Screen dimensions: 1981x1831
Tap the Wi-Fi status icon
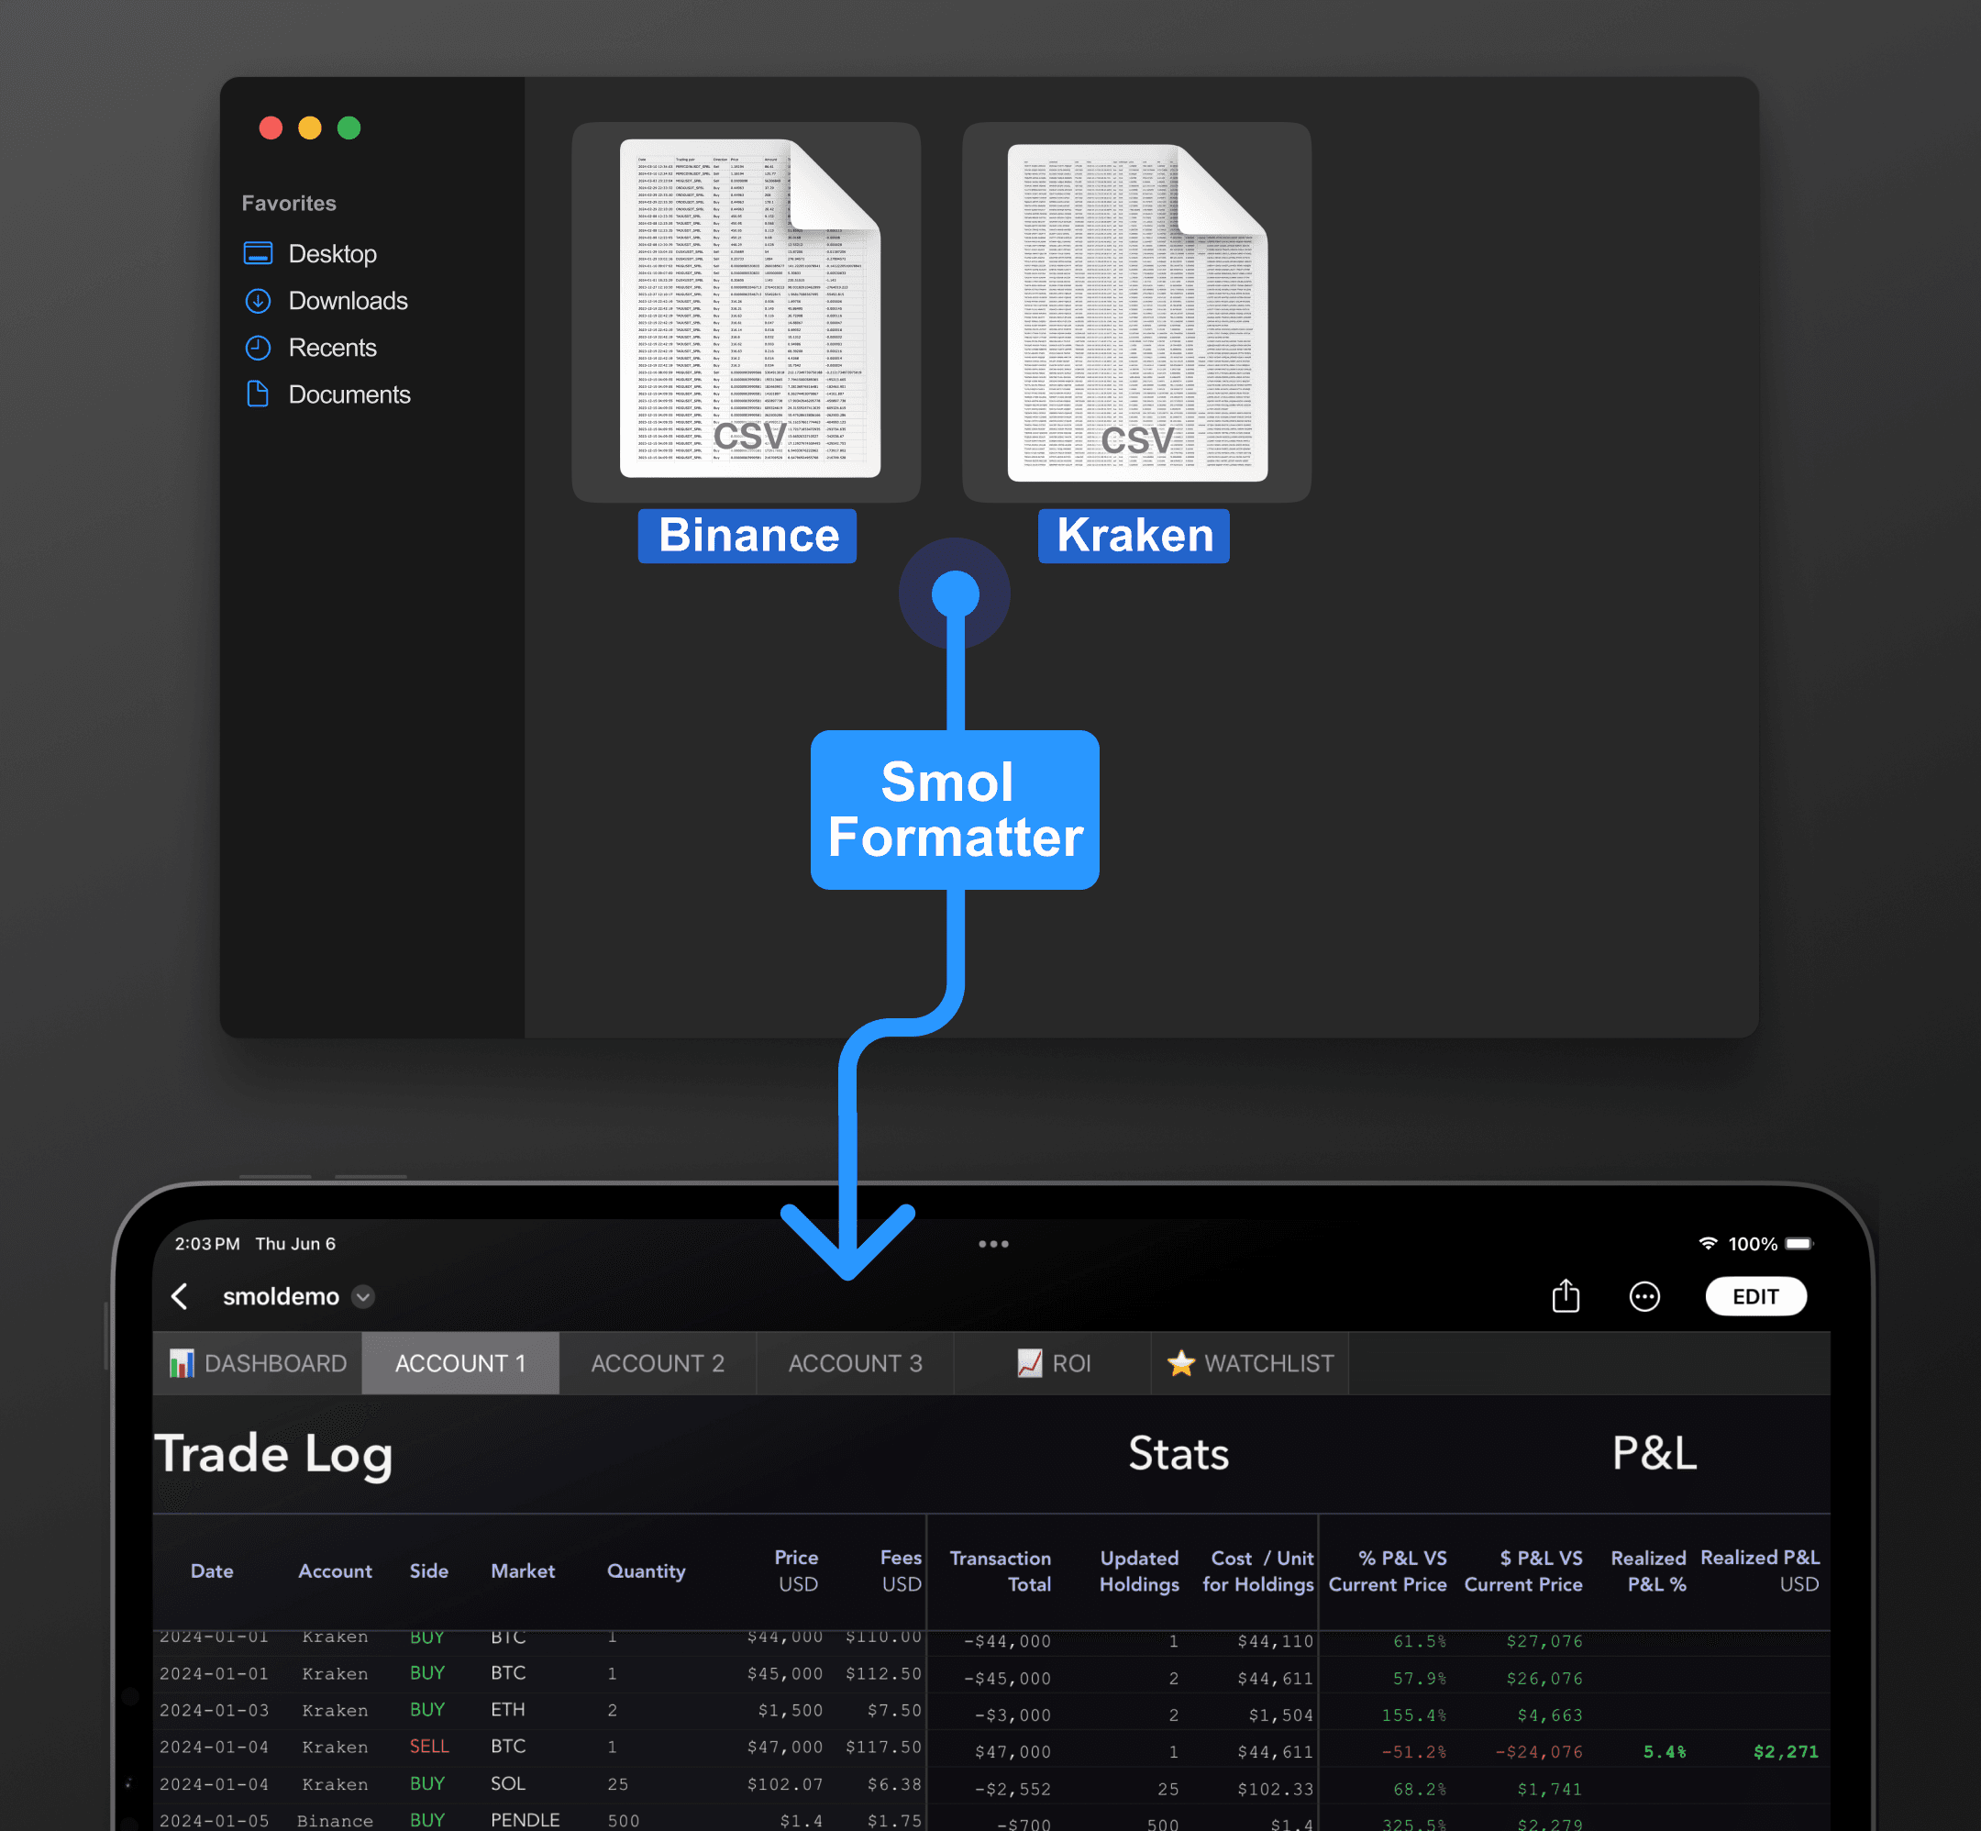pyautogui.click(x=1708, y=1244)
